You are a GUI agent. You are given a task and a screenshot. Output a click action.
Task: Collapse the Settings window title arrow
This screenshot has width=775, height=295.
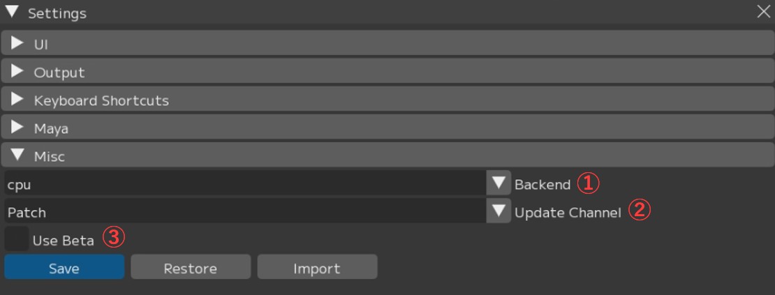click(12, 13)
